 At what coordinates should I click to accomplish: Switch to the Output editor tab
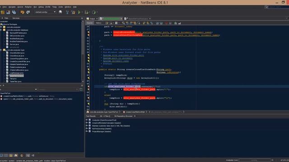92,19
